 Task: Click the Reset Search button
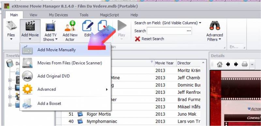[149, 39]
